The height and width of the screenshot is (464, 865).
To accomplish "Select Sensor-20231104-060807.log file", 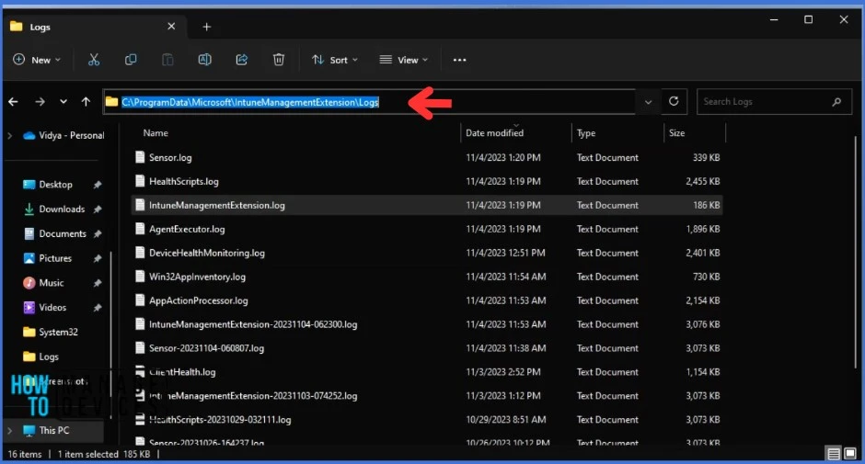I will point(426,348).
